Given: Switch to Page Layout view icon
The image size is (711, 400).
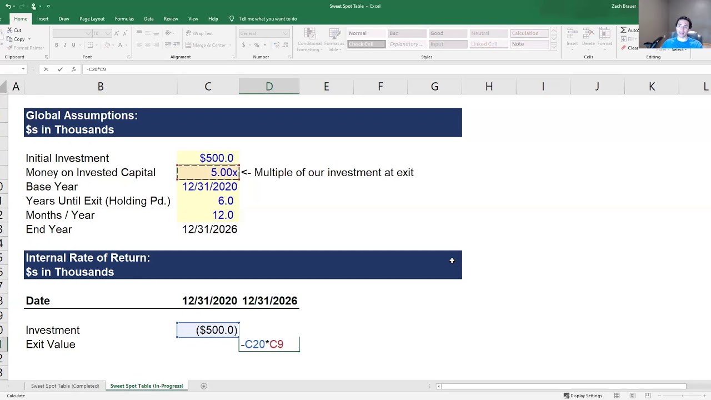Looking at the screenshot, I should 632,396.
